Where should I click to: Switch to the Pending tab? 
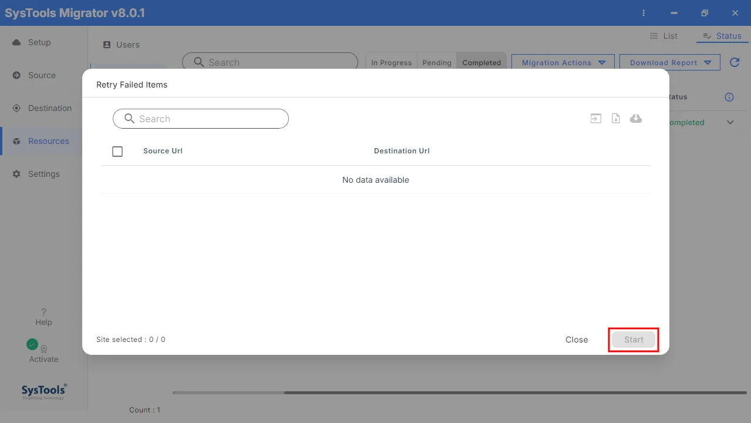coord(437,62)
